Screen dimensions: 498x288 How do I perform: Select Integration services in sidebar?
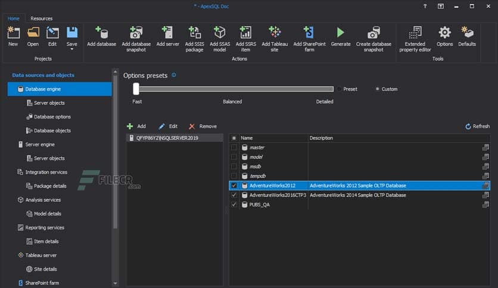(42, 172)
